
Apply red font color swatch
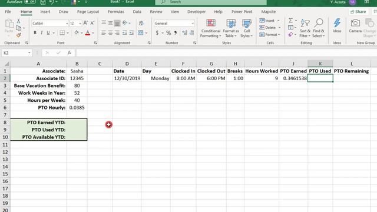tap(88, 33)
